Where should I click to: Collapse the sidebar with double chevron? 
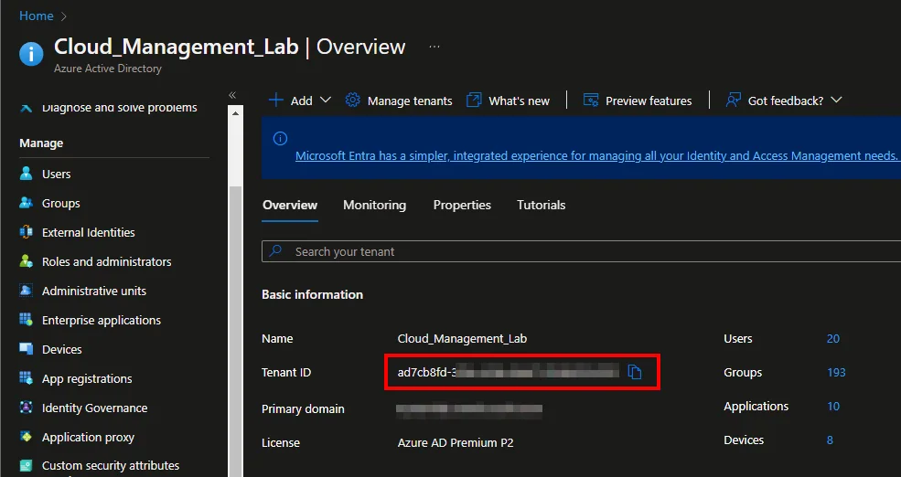click(x=232, y=95)
